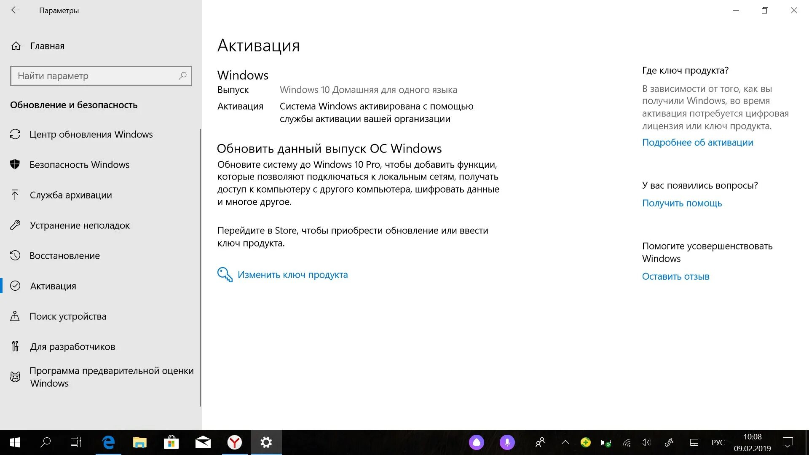The height and width of the screenshot is (455, 809).
Task: Click the Изменить ключ продукта link
Action: pyautogui.click(x=293, y=275)
